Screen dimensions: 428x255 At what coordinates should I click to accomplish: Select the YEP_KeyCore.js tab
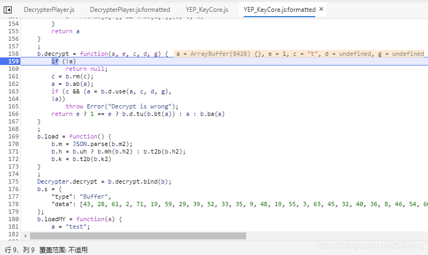(x=207, y=10)
